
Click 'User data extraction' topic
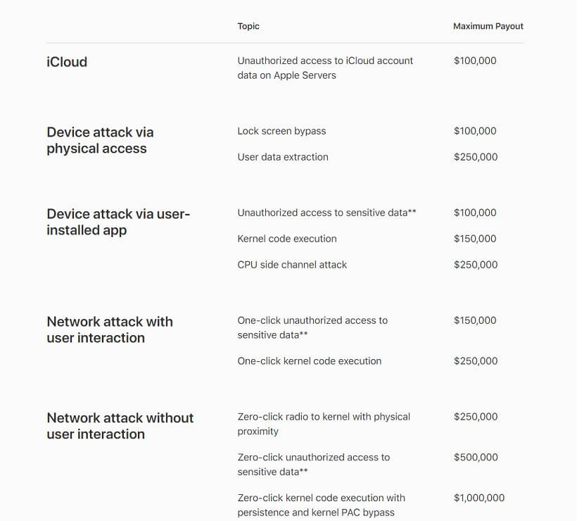pyautogui.click(x=283, y=157)
